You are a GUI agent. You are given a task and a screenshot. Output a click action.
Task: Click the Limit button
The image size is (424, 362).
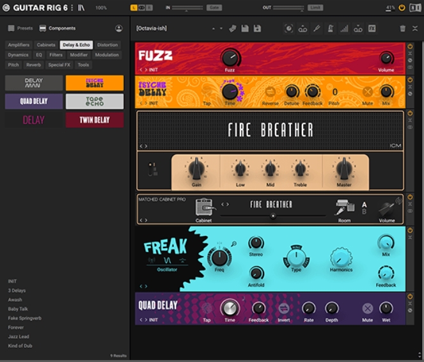click(315, 8)
